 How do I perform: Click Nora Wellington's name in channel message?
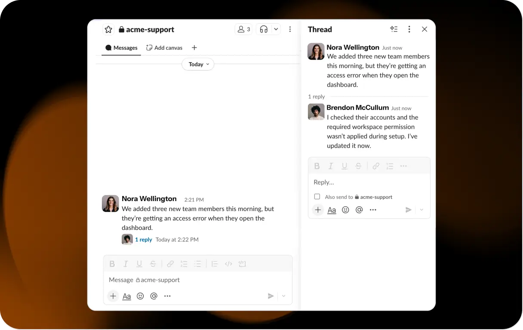coord(149,199)
